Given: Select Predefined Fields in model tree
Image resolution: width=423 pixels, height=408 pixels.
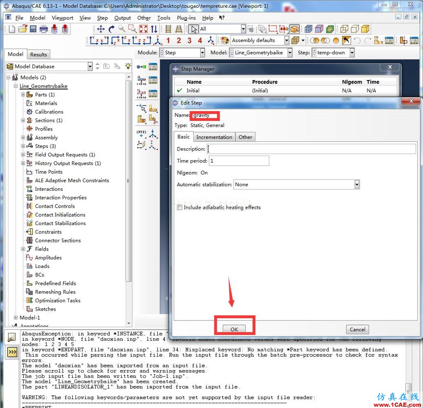Looking at the screenshot, I should tap(55, 283).
